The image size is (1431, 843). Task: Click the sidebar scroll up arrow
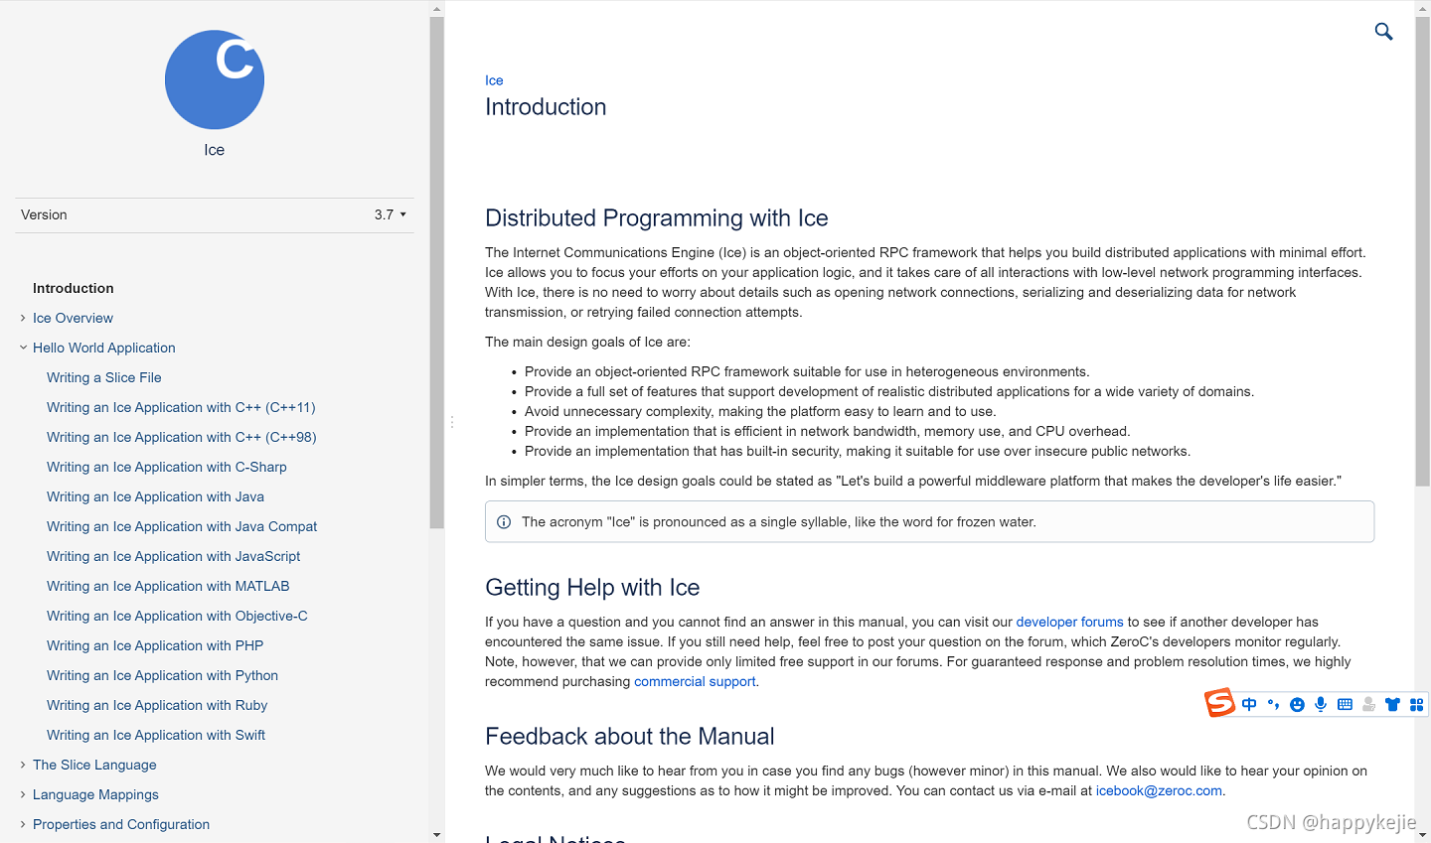pyautogui.click(x=437, y=9)
